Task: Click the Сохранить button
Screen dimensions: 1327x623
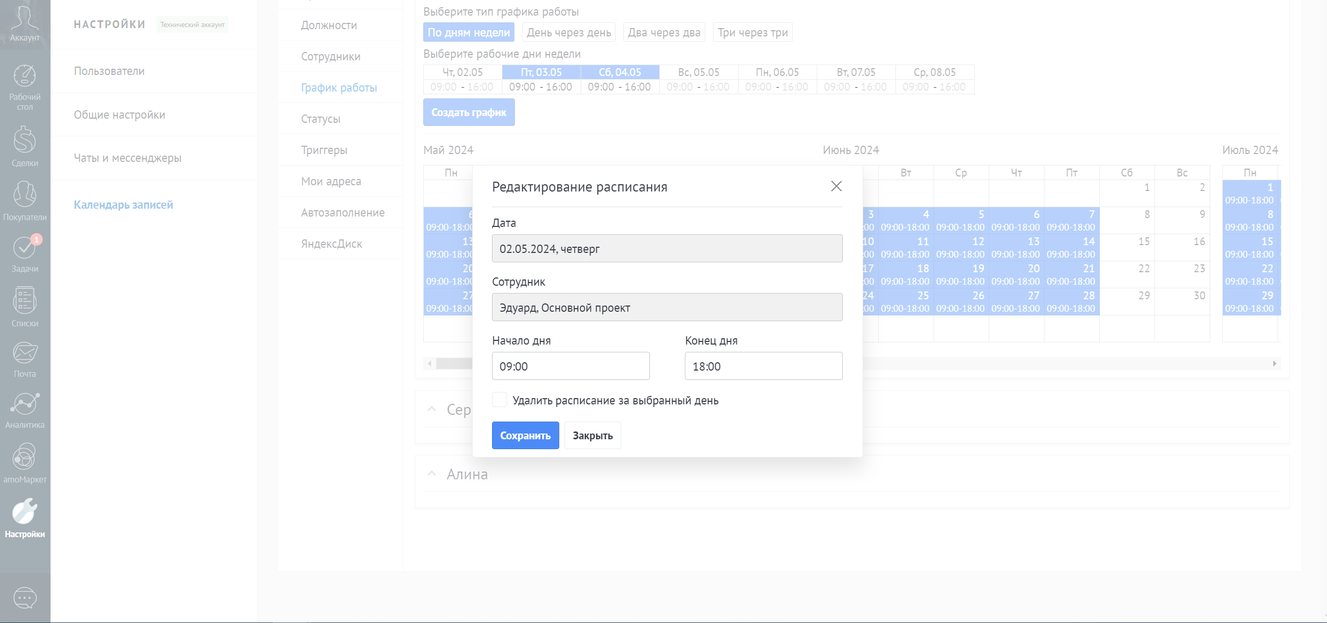Action: 525,435
